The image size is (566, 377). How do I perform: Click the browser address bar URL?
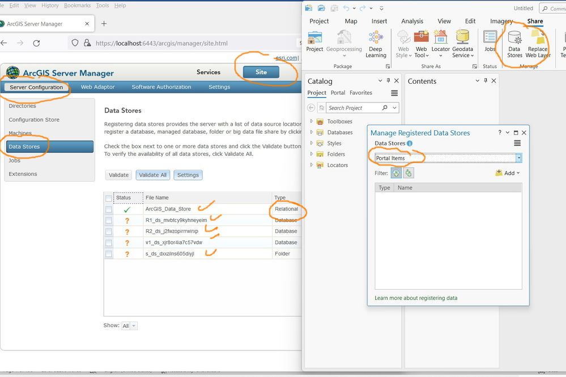pyautogui.click(x=161, y=43)
